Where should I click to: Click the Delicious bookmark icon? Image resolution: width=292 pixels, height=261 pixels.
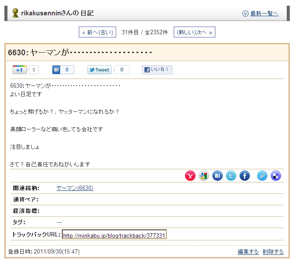tap(276, 175)
